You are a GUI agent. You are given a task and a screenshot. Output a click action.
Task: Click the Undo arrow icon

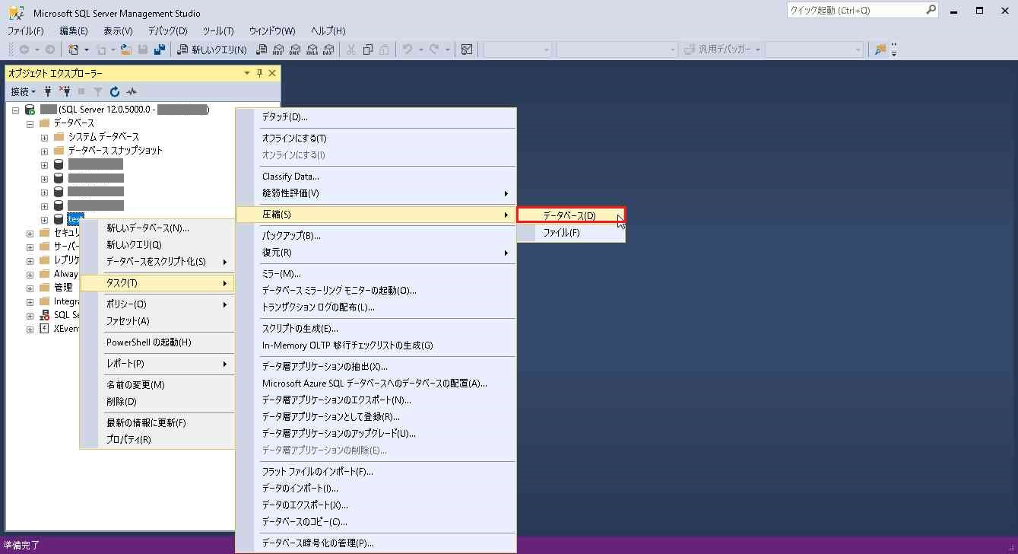[x=408, y=49]
